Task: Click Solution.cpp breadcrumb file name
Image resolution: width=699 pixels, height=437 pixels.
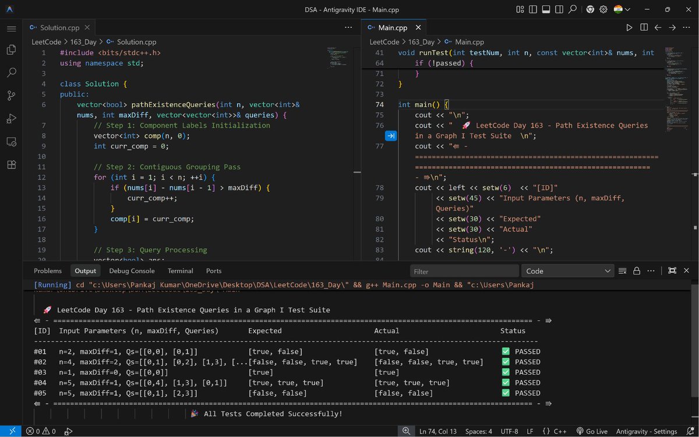Action: tap(136, 42)
